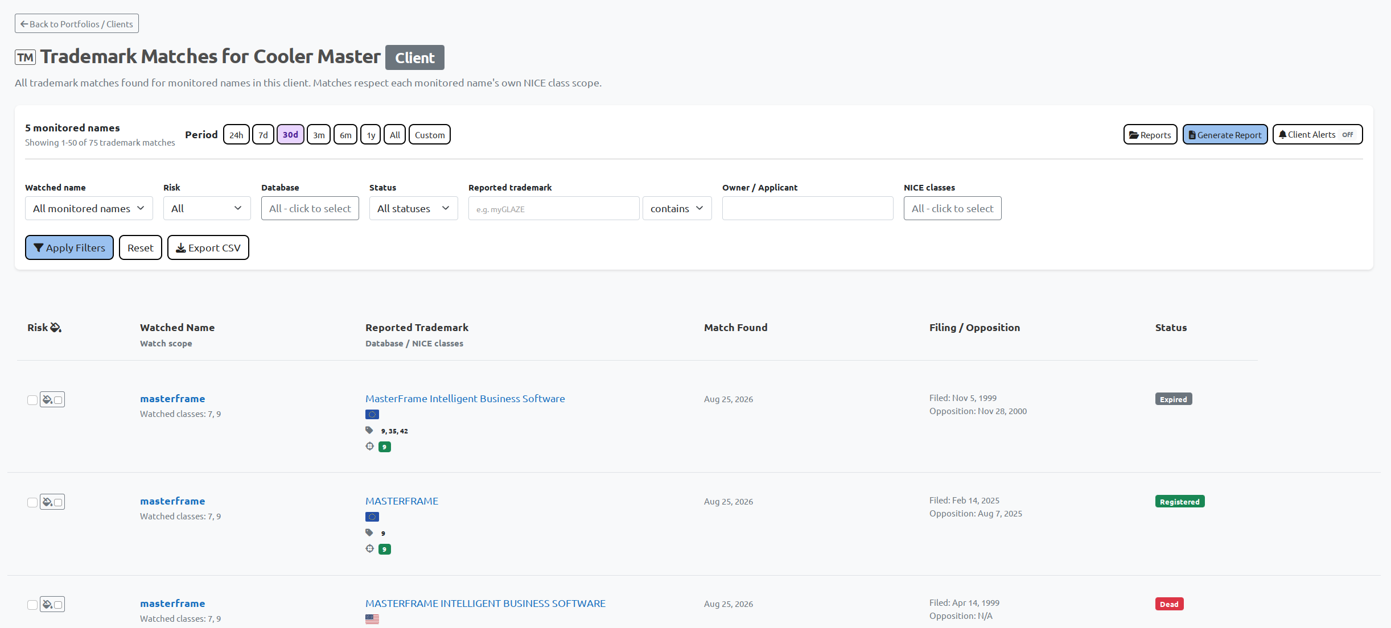This screenshot has height=628, width=1391.
Task: Click the paint bucket icon beside Risk header
Action: point(56,328)
